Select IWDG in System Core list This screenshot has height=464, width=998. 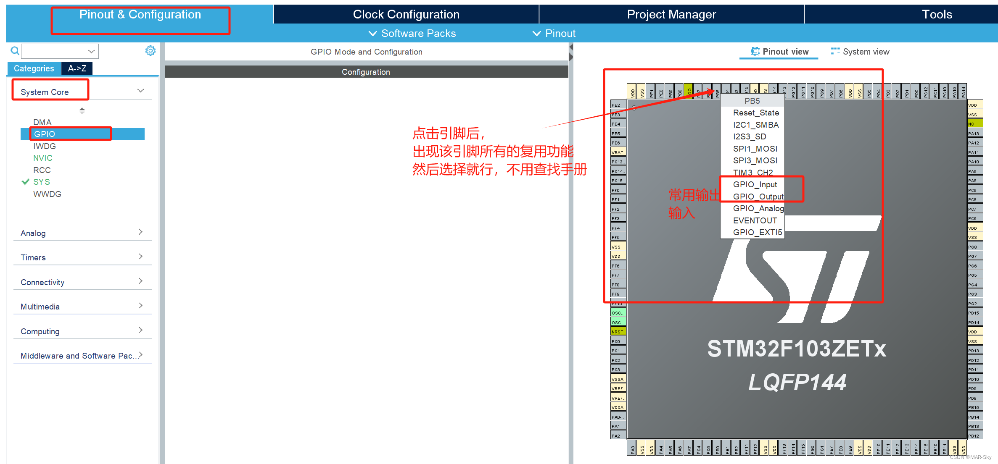pos(45,146)
